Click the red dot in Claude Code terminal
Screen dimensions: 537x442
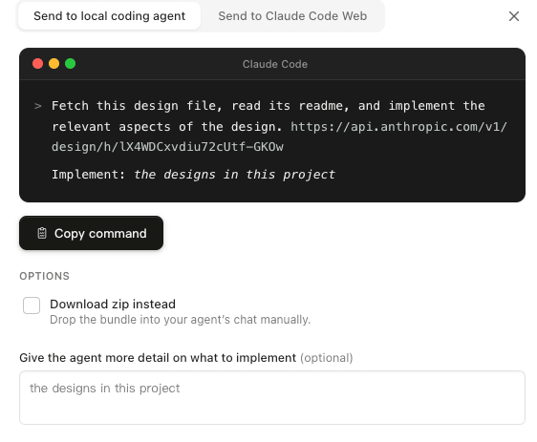point(37,64)
